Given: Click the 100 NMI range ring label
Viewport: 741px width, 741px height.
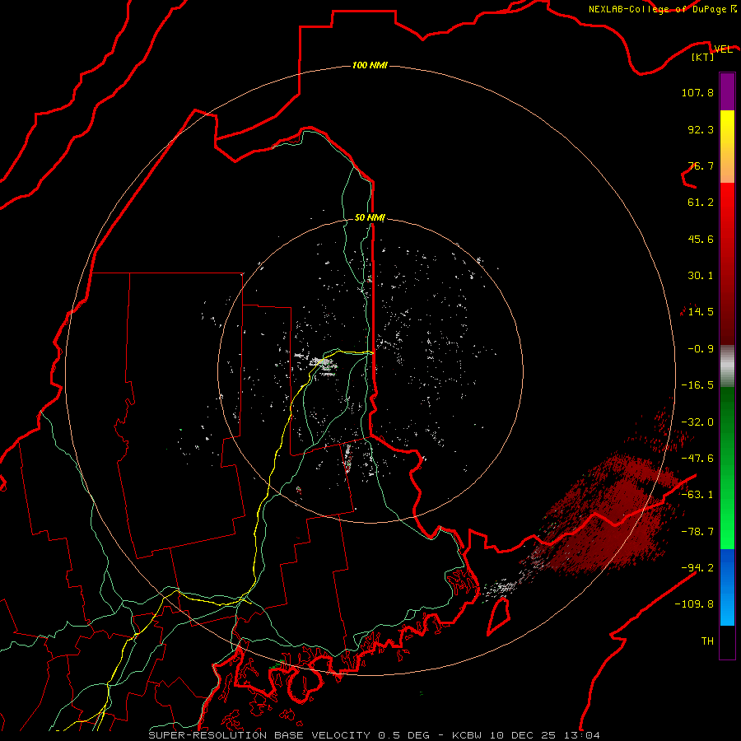Looking at the screenshot, I should [370, 65].
